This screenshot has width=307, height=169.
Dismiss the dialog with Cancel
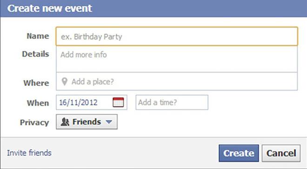tap(281, 153)
